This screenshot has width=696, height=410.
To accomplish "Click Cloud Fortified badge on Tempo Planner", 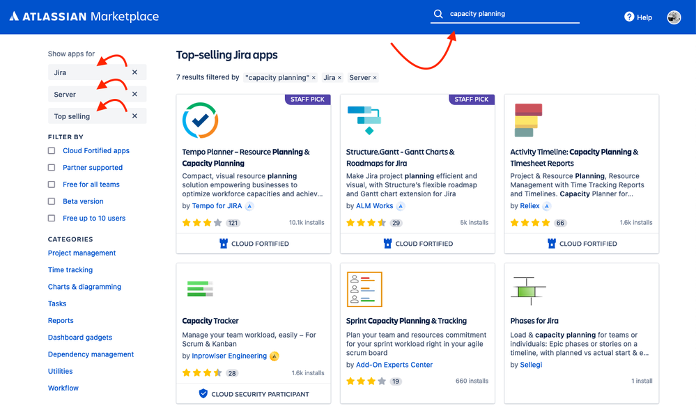I will (x=254, y=244).
